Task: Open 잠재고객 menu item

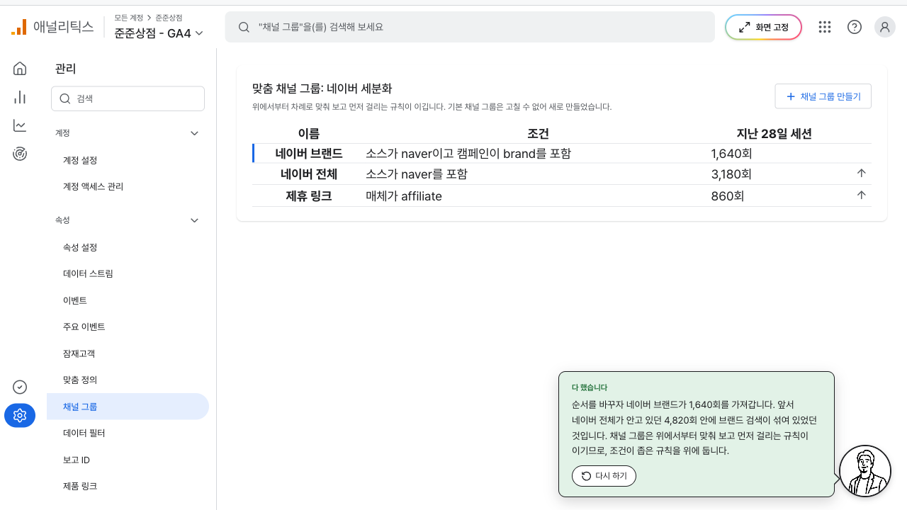Action: pyautogui.click(x=128, y=353)
